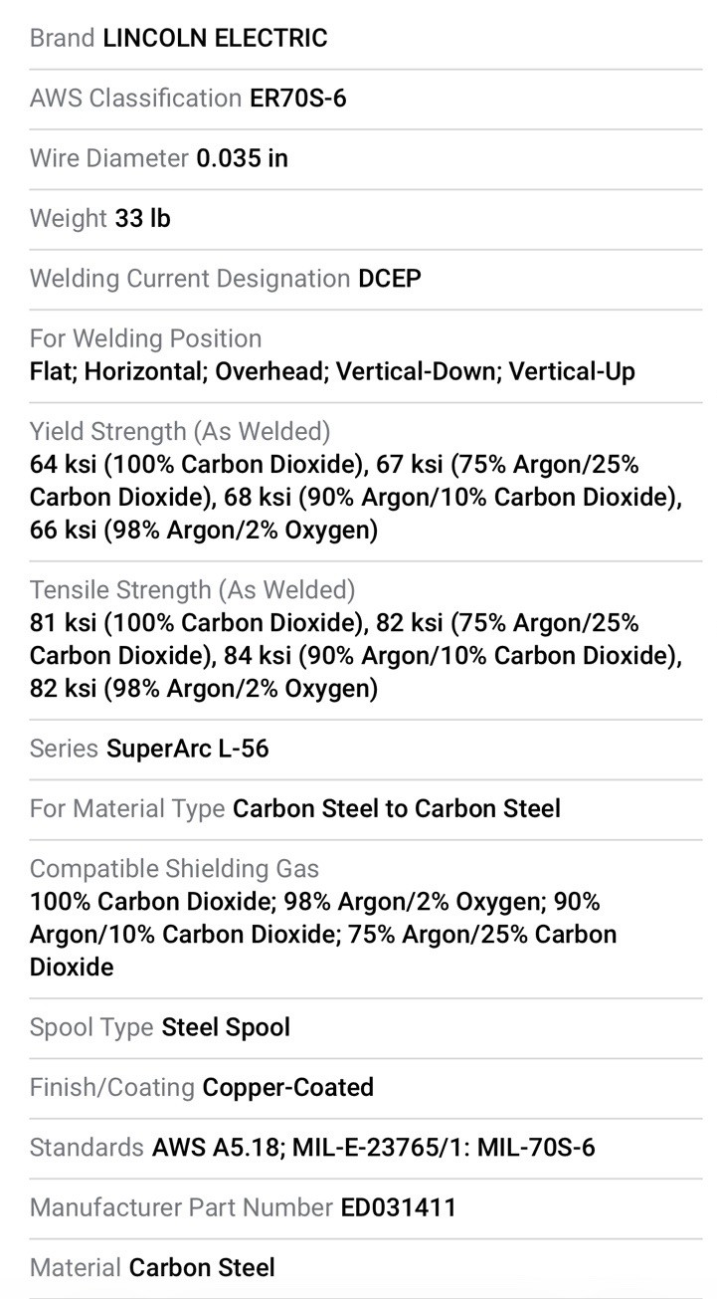Select the 33 lb weight value
Viewport: 717px width, 1299px height.
pos(143,218)
